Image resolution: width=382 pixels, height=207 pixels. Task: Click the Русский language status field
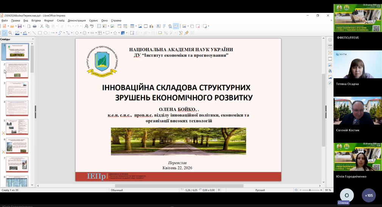(x=260, y=190)
